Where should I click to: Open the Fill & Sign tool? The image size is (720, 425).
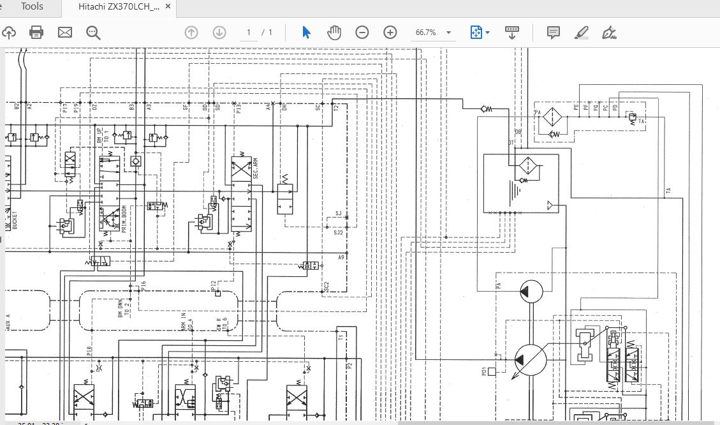tap(608, 32)
